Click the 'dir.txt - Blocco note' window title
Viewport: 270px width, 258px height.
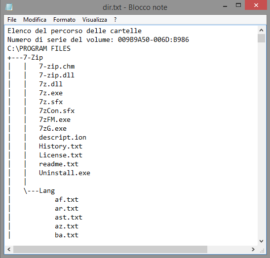click(x=135, y=7)
